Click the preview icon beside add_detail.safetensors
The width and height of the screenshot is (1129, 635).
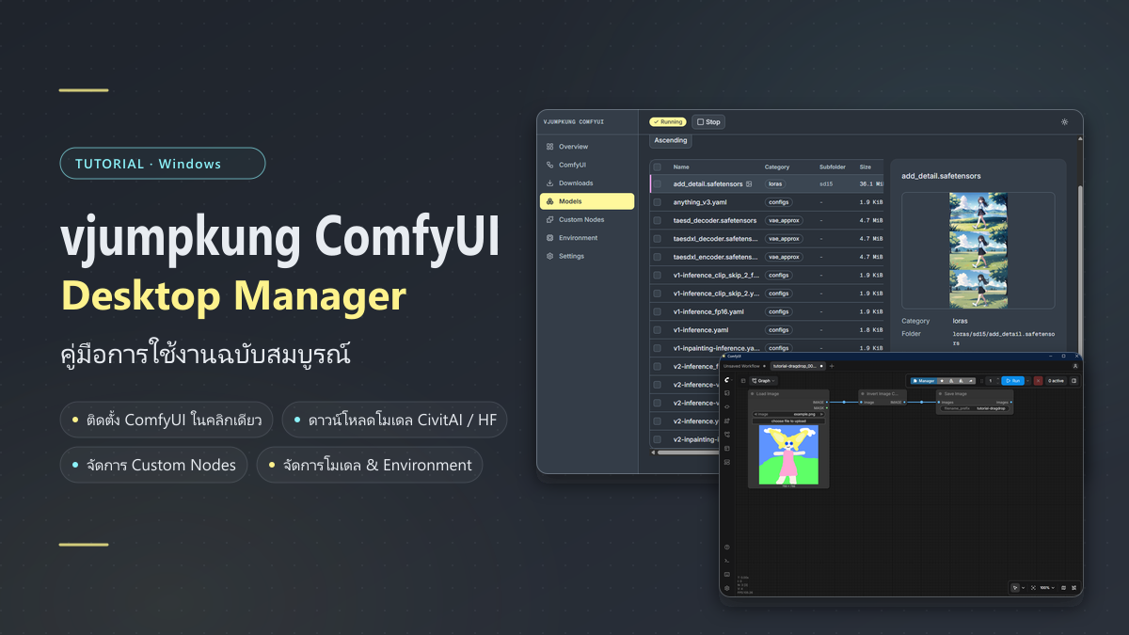[749, 183]
